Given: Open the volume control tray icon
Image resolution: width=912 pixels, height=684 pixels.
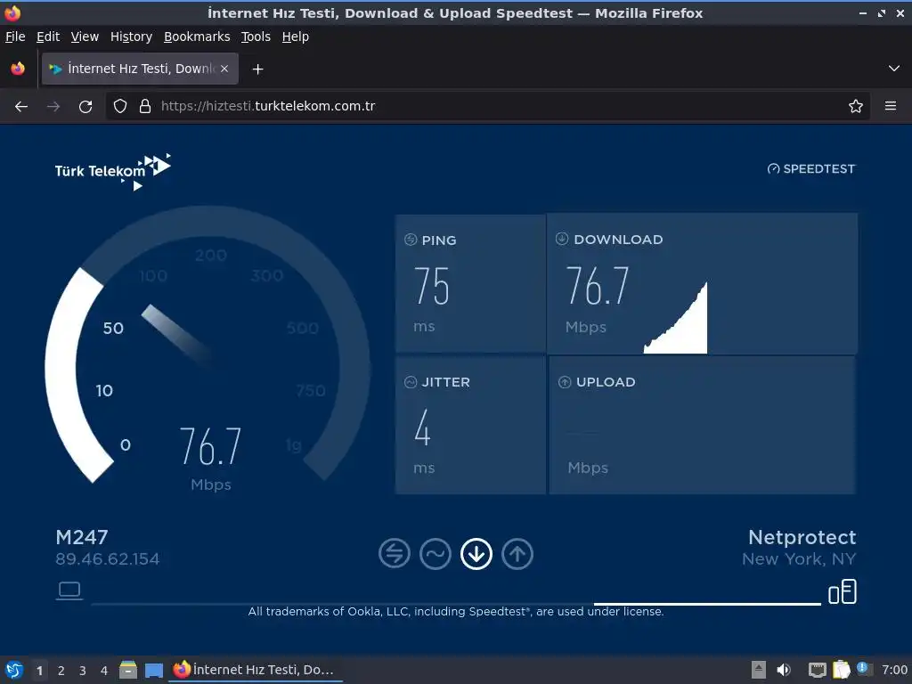Looking at the screenshot, I should 784,670.
